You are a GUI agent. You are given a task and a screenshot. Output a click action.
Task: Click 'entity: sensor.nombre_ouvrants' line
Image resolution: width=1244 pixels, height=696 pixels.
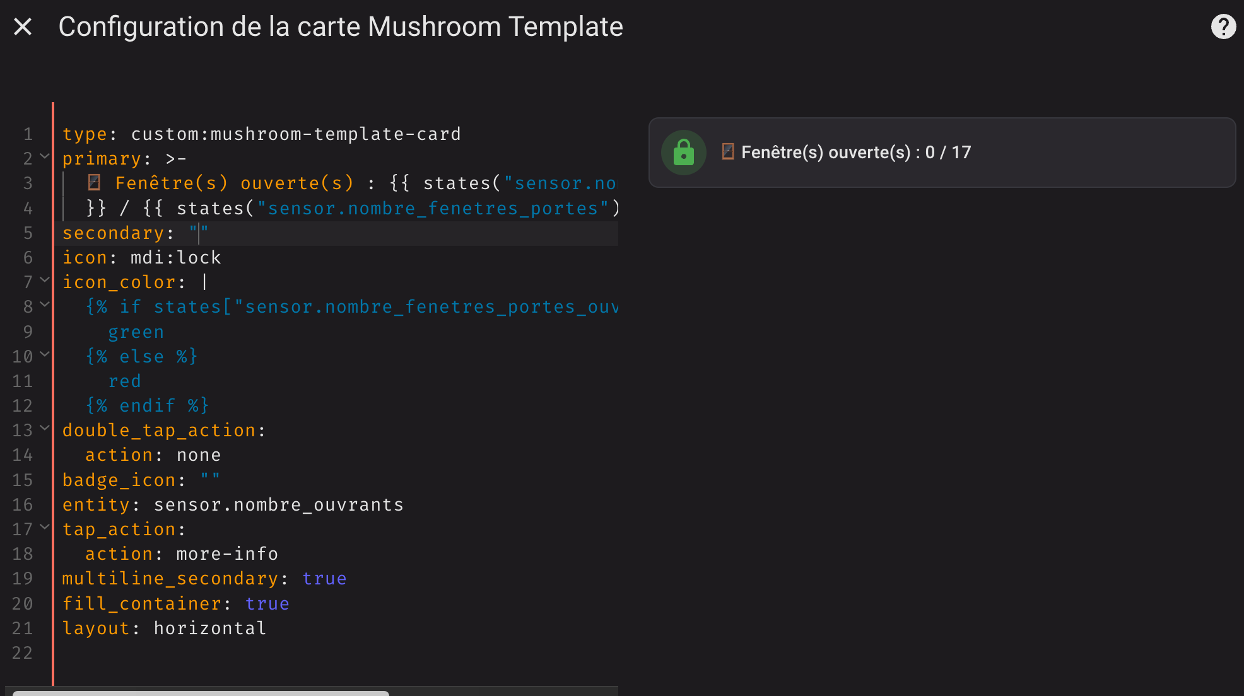click(233, 505)
